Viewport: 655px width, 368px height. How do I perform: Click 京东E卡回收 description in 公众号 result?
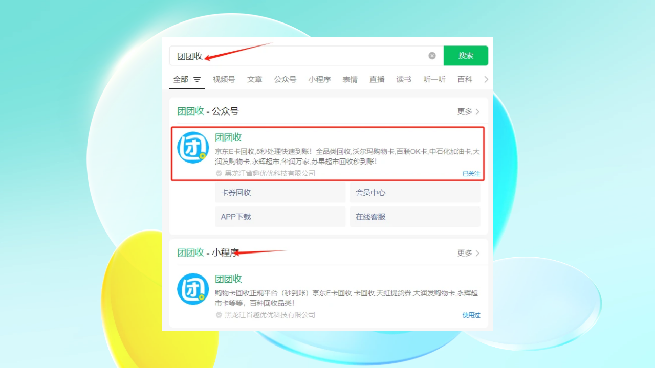pyautogui.click(x=347, y=156)
